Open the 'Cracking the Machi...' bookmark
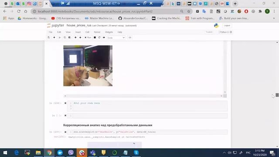The width and height of the screenshot is (279, 157). click(x=167, y=18)
